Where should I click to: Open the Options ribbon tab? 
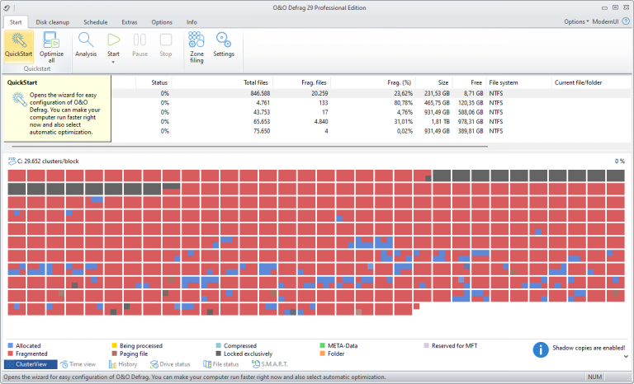coord(162,22)
